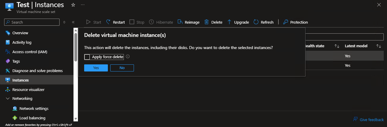Close the Instances blade with X
Viewport: 387px width, 127px height.
(379, 5)
